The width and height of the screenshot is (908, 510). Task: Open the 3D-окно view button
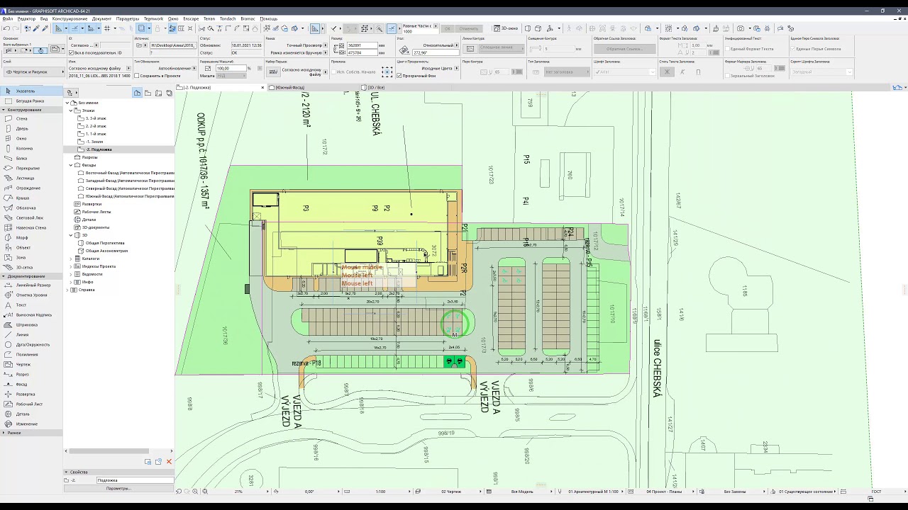coord(506,28)
